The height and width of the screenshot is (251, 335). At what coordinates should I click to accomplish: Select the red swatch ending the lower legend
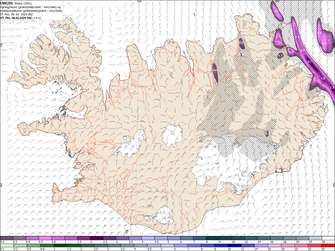tap(328, 246)
